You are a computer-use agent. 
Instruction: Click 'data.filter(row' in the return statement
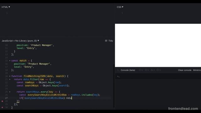coord(34,79)
